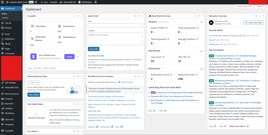Image resolution: width=268 pixels, height=135 pixels.
Task: Click the Site Settings pin icon
Action: click(2, 83)
